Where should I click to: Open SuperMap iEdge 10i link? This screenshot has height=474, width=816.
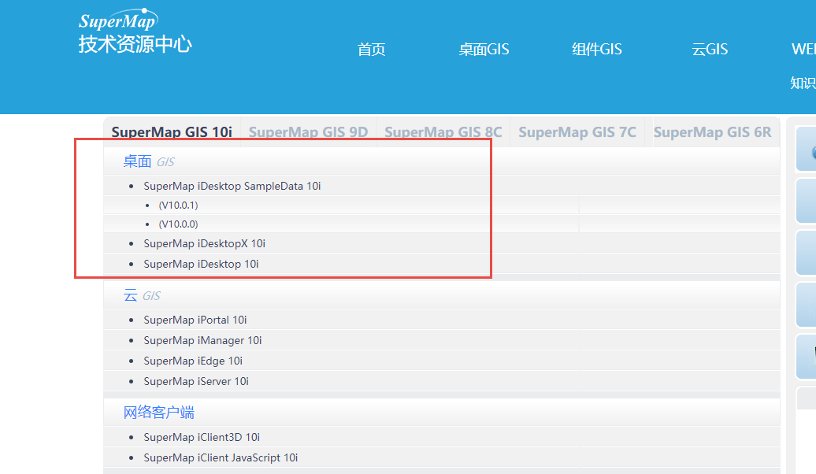pyautogui.click(x=193, y=361)
